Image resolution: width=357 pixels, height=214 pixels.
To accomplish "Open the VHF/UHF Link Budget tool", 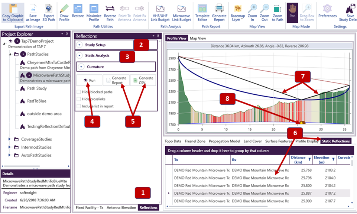I will coord(160,8).
